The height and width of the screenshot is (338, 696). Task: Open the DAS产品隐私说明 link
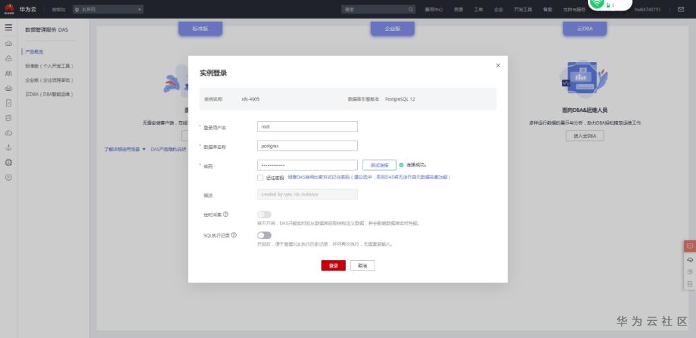(168, 150)
